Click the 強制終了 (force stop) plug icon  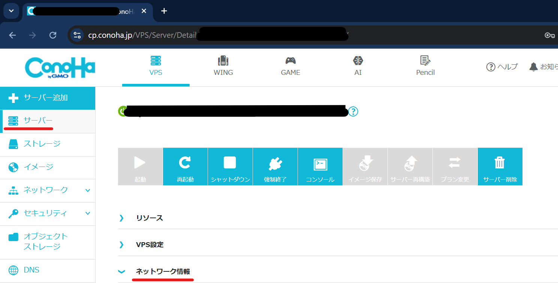coord(275,163)
